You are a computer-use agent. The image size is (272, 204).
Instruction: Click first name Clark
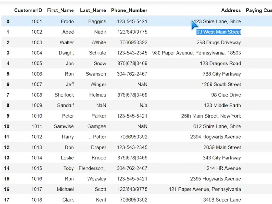pos(68,200)
